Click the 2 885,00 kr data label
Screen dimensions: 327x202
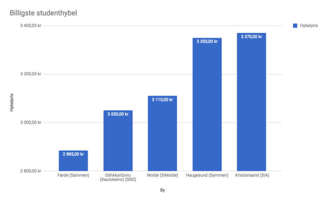click(73, 154)
